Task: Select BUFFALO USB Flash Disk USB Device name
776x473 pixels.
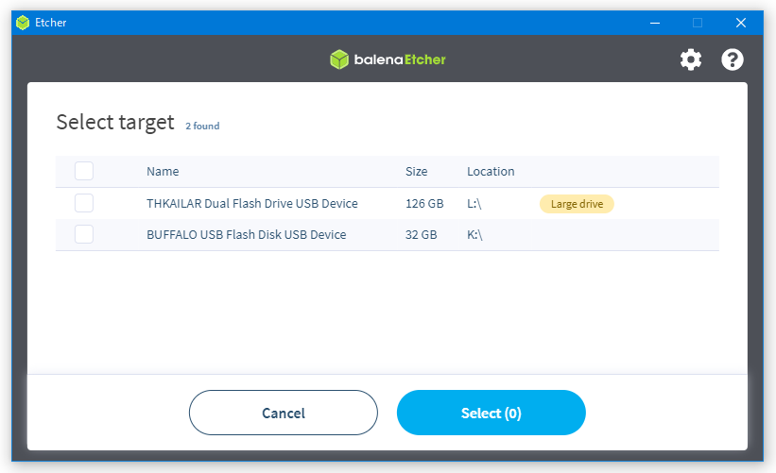Action: (246, 235)
